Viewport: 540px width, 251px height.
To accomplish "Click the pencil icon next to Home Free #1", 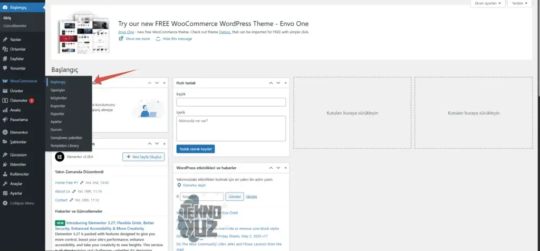I will tap(82, 183).
